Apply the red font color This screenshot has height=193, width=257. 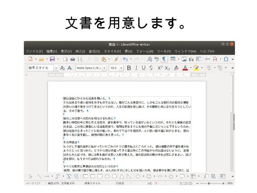pos(185,68)
